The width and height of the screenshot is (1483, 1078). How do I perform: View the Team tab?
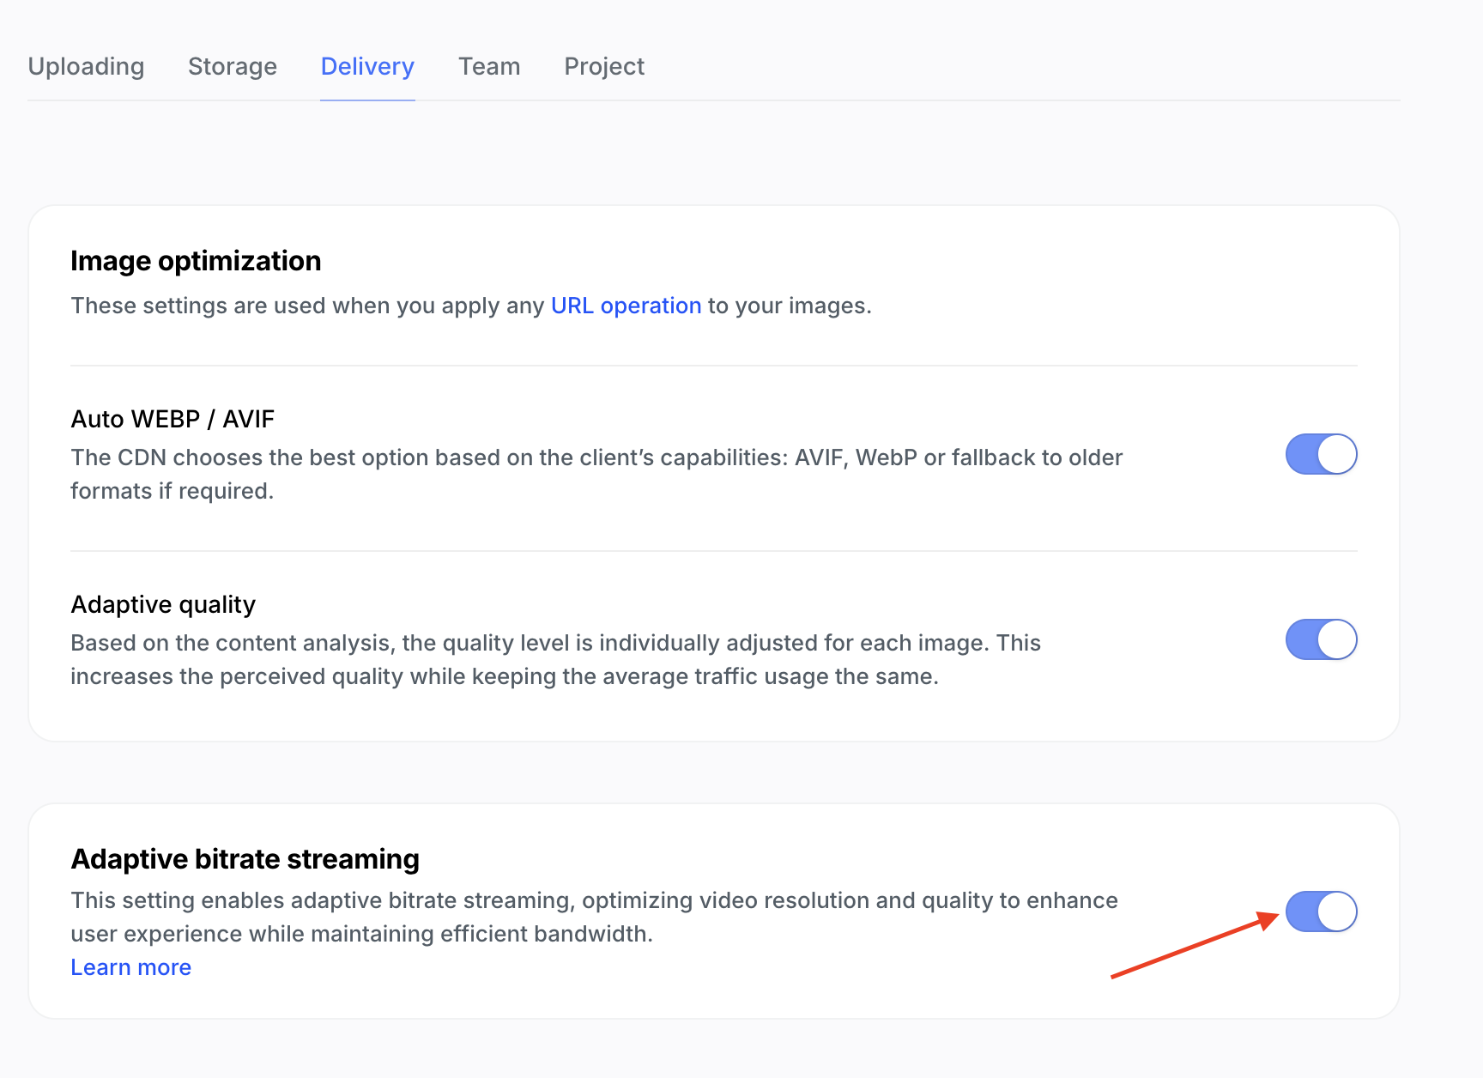click(489, 66)
